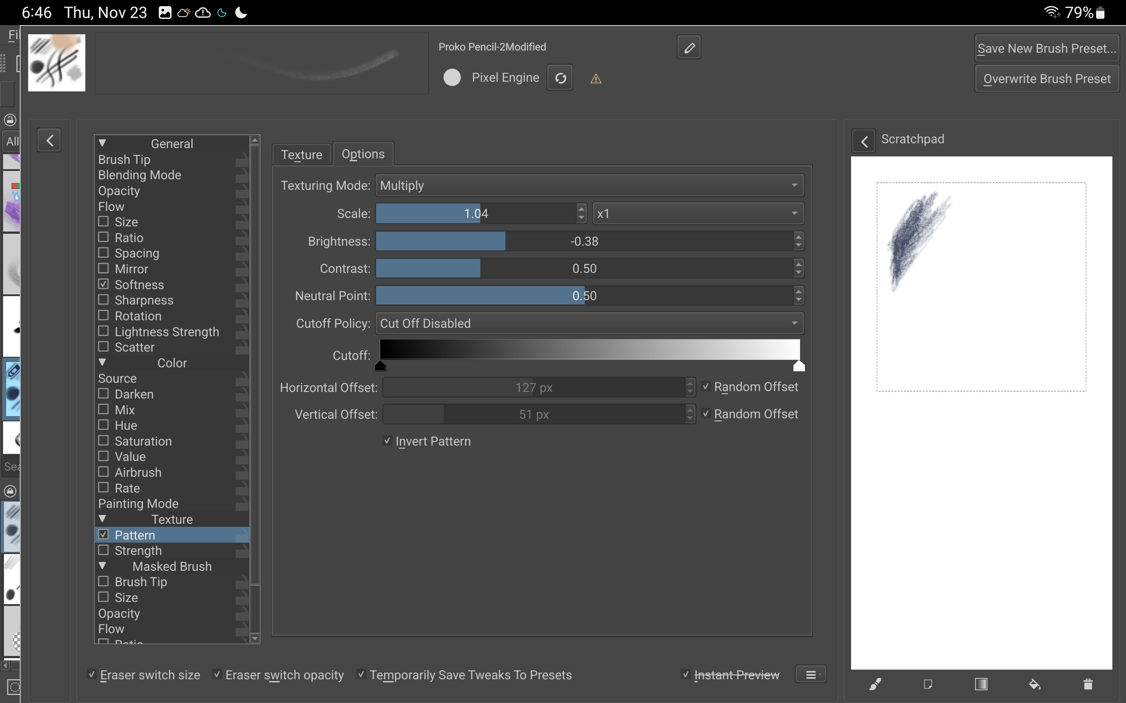Toggle Random Offset for Horizontal Offset

(706, 386)
